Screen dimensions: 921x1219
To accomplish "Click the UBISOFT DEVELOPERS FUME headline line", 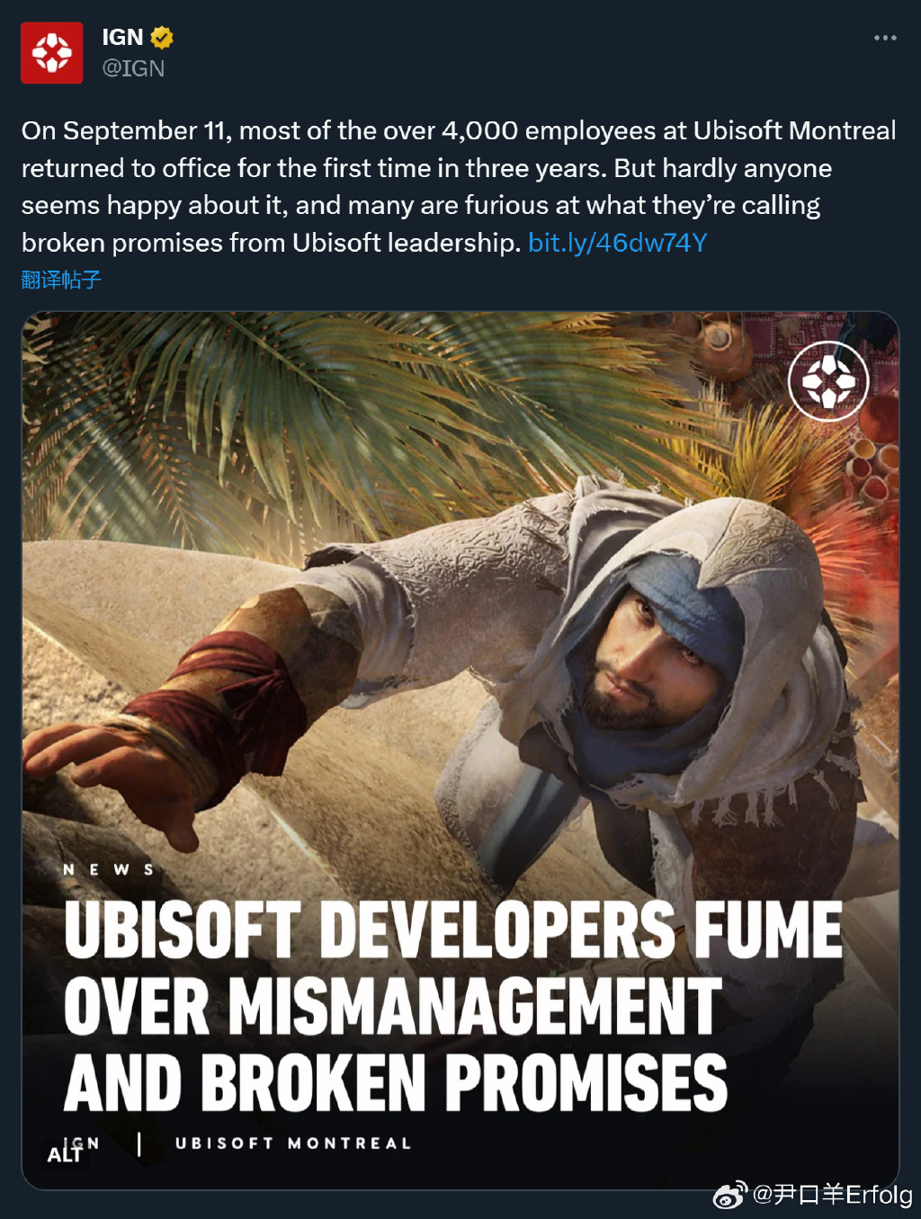I will point(453,930).
